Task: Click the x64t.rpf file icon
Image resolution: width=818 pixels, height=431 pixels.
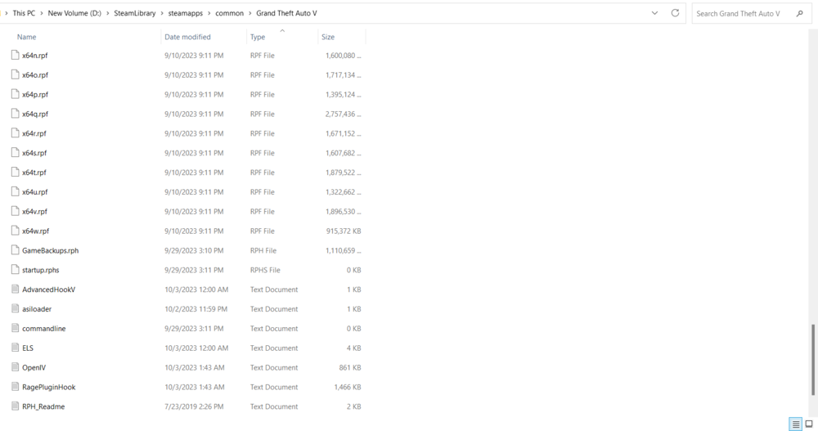Action: pyautogui.click(x=15, y=172)
